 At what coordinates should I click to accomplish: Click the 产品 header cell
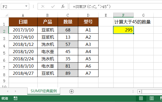48,22
